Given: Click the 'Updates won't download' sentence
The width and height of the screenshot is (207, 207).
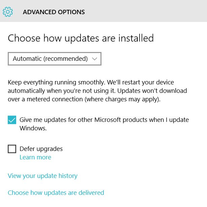Looking at the screenshot, I should click(152, 91).
